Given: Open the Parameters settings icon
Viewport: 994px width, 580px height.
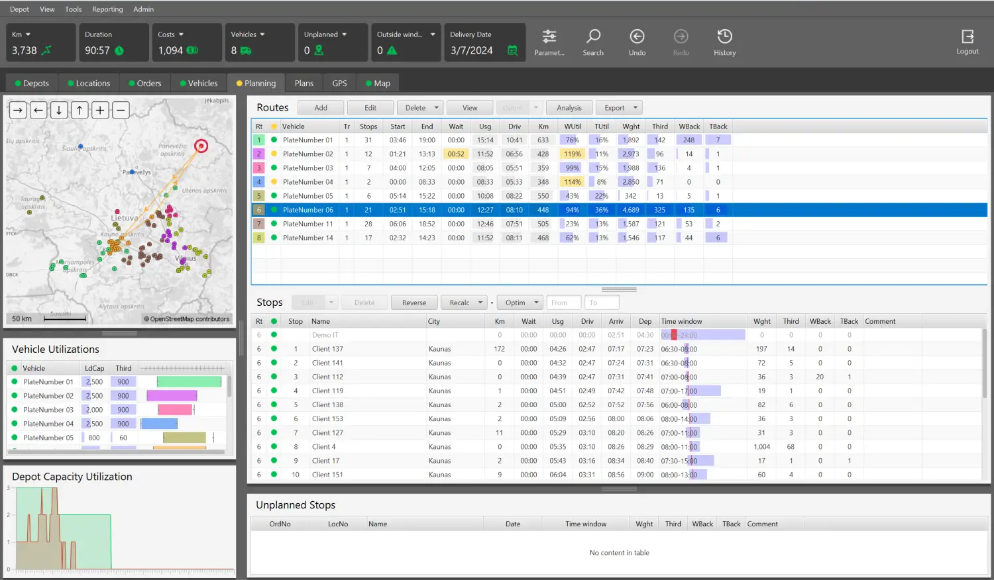Looking at the screenshot, I should point(549,36).
